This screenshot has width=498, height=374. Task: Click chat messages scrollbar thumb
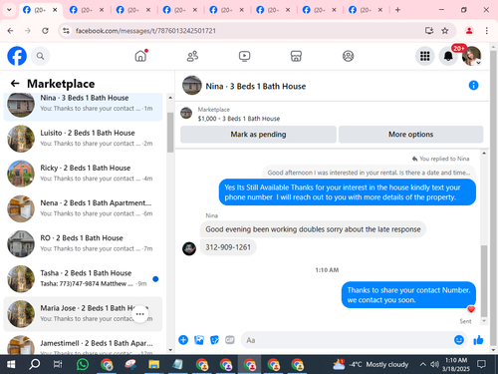point(484,281)
